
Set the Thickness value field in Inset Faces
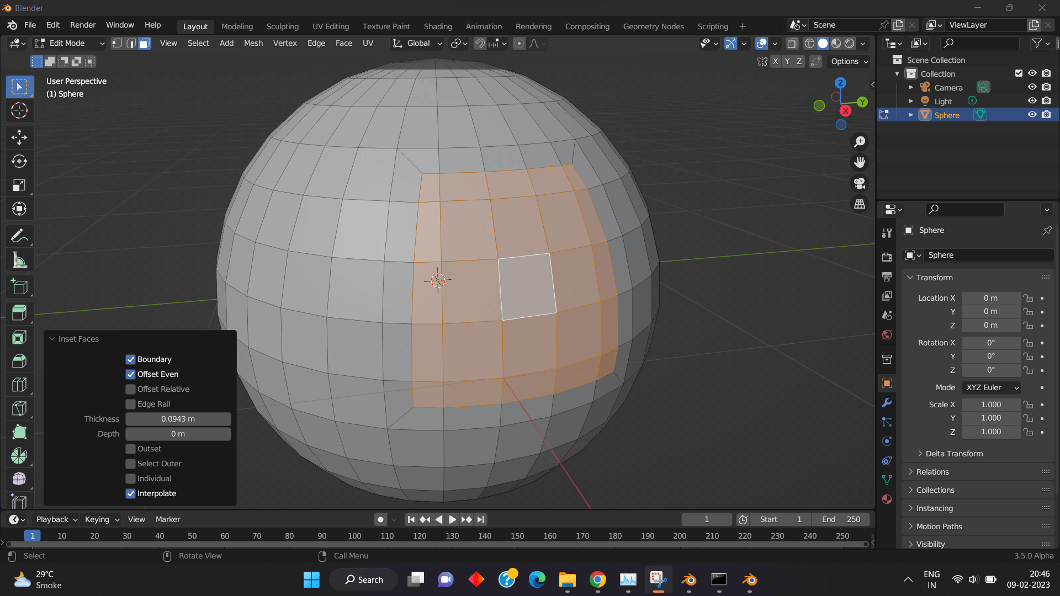tap(178, 419)
